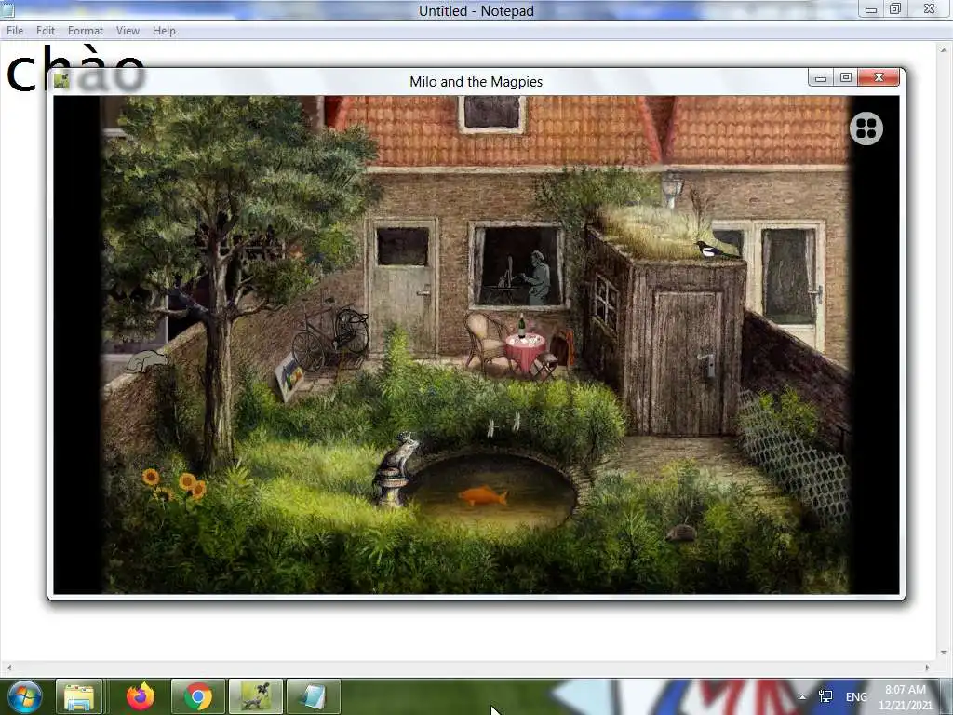Screen dimensions: 953x715
Task: Click the wall lamp above the shed
Action: (672, 188)
